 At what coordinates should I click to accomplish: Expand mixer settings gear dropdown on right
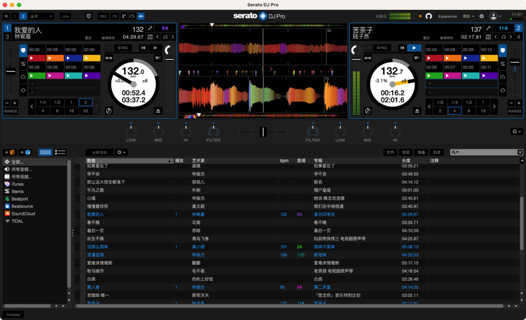coord(517,131)
